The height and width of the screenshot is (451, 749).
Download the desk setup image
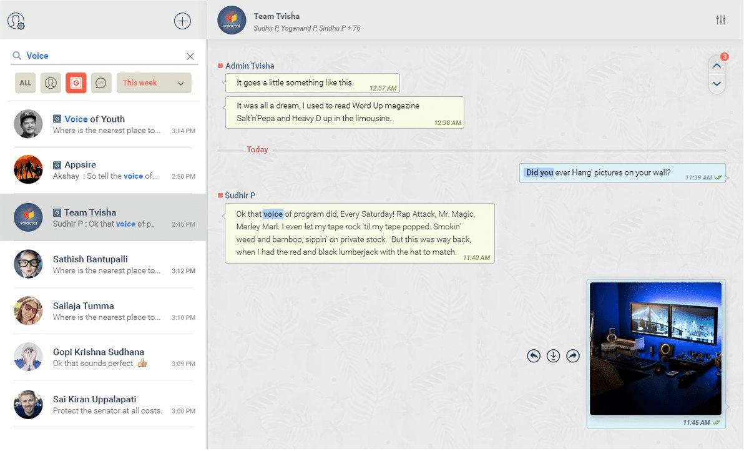click(x=553, y=355)
